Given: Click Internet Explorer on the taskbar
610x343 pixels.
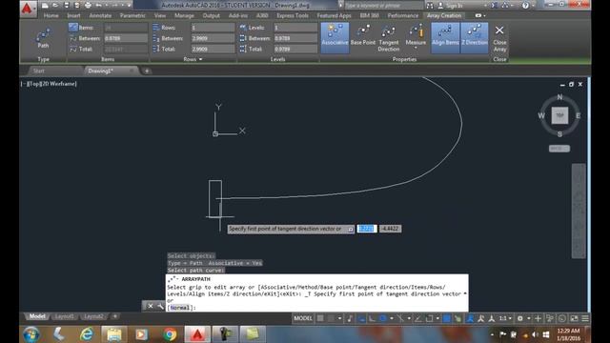Looking at the screenshot, I should point(87,334).
